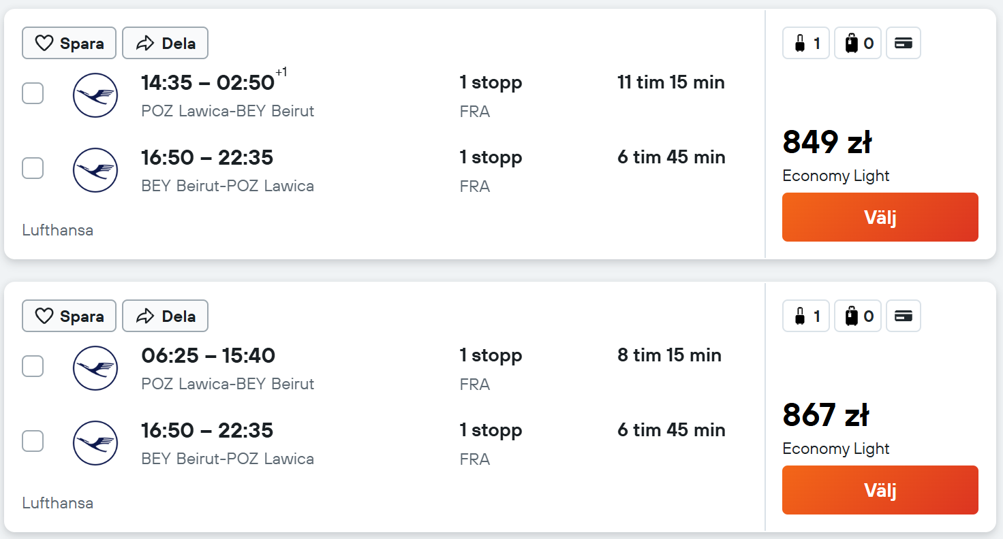The height and width of the screenshot is (539, 1003).
Task: Tick checkbox for the 14:35 – 02:50 flight
Action: point(33,93)
